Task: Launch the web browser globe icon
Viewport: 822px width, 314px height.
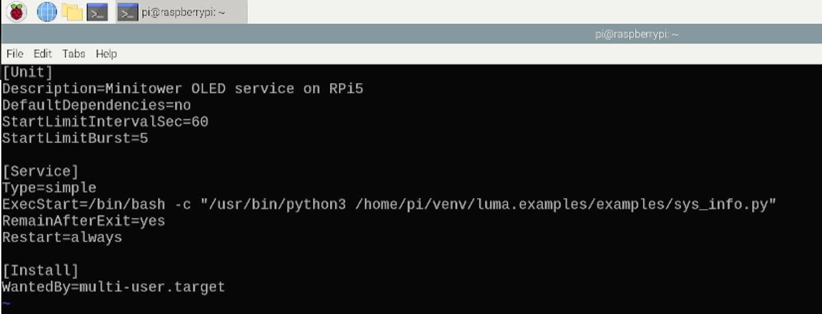Action: point(47,12)
